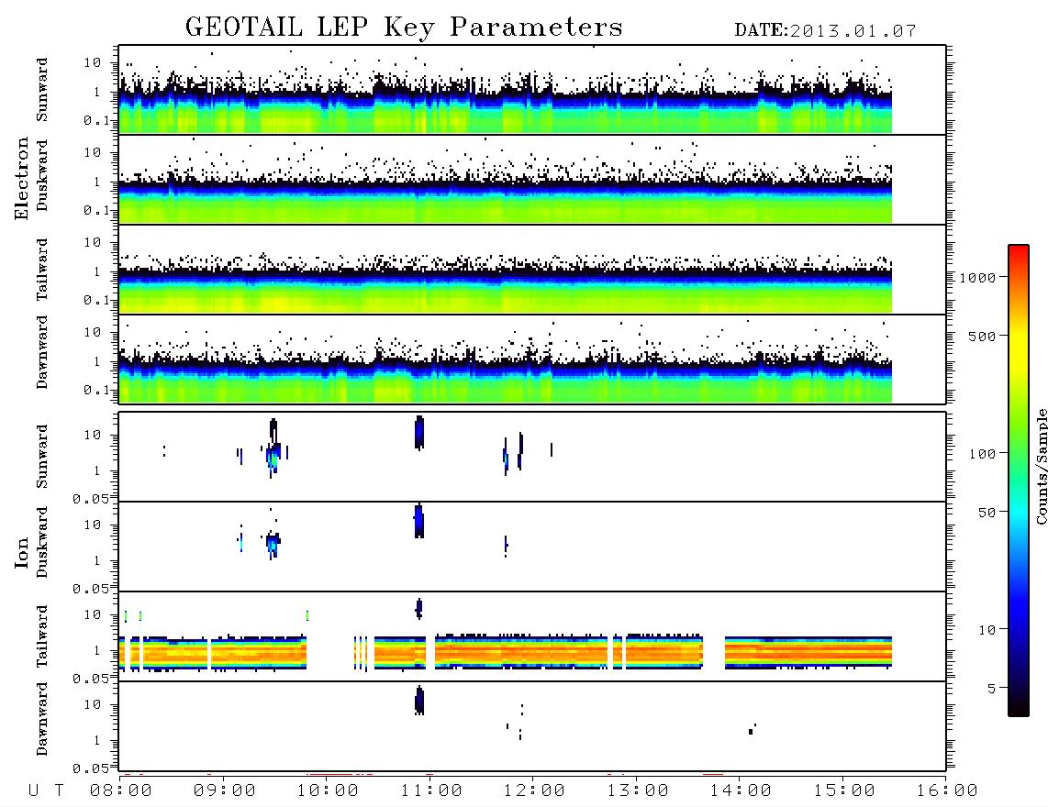Click the Ion Duskward panel label
1048x807 pixels.
click(x=41, y=543)
